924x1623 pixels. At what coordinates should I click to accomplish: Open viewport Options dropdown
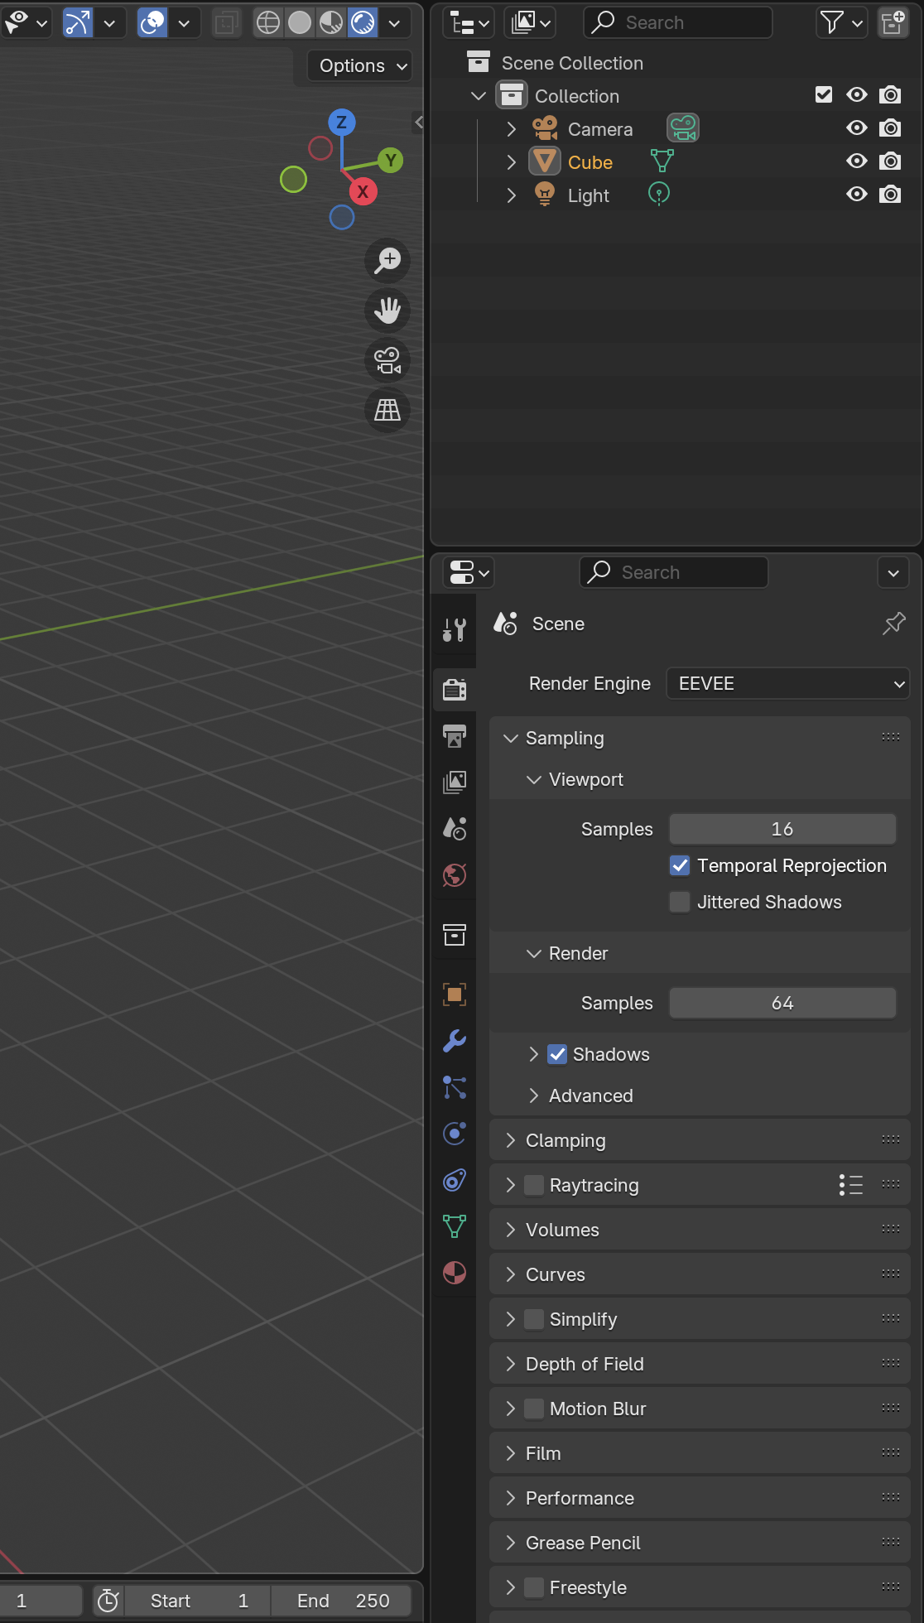[361, 65]
